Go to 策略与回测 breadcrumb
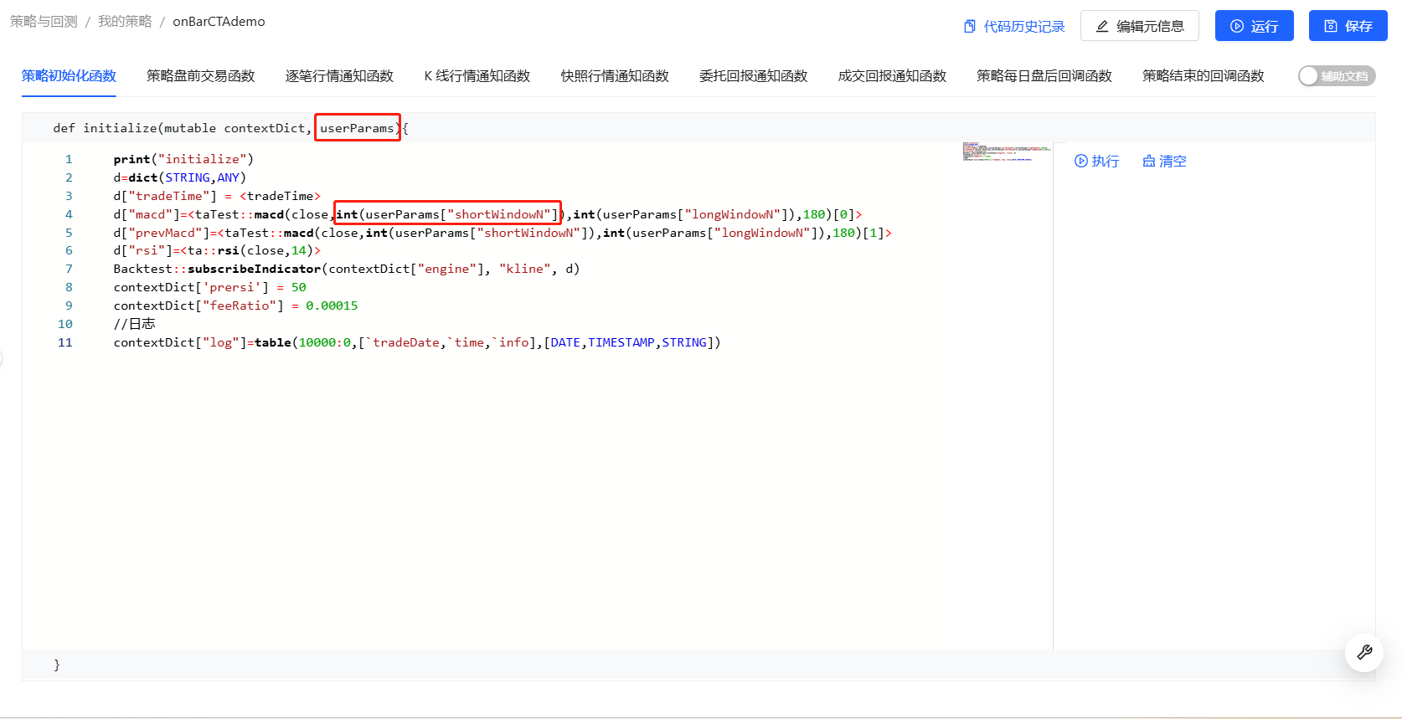Viewport: 1402px width, 719px height. [x=44, y=22]
